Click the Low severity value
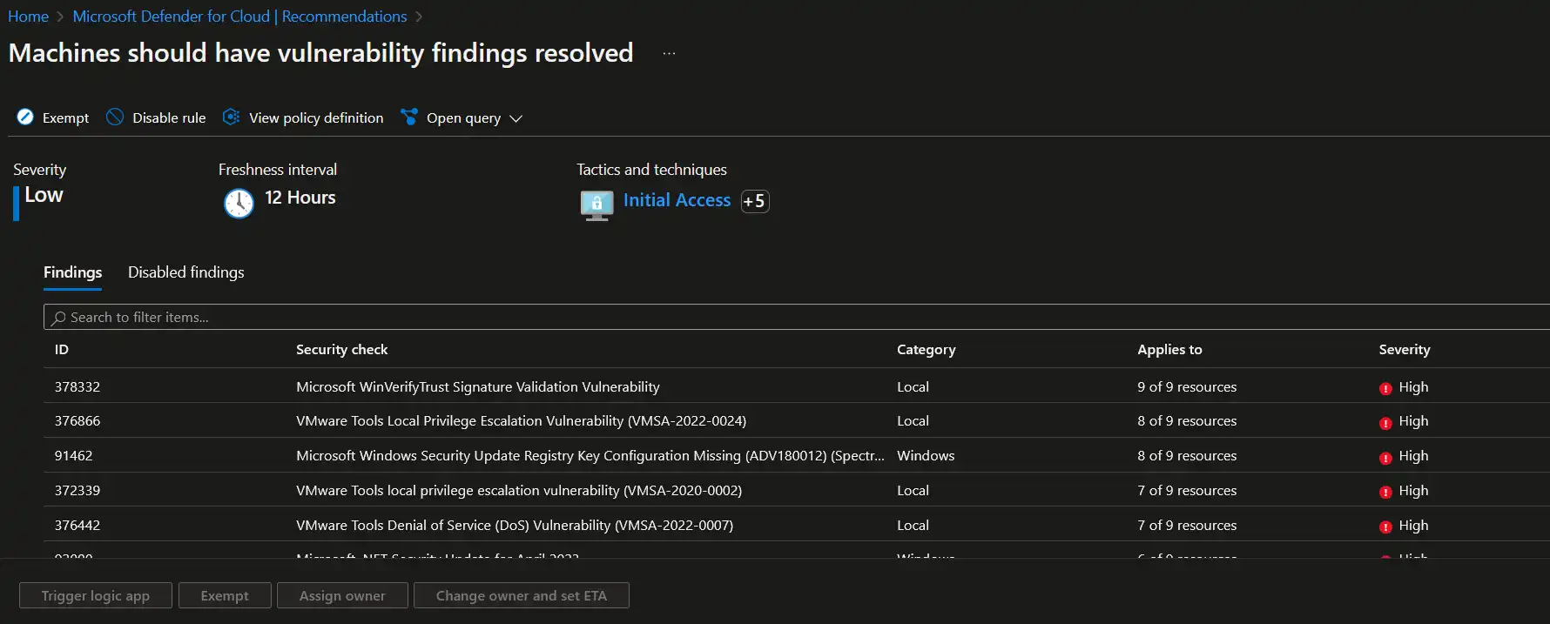Viewport: 1550px width, 624px height. click(x=44, y=195)
